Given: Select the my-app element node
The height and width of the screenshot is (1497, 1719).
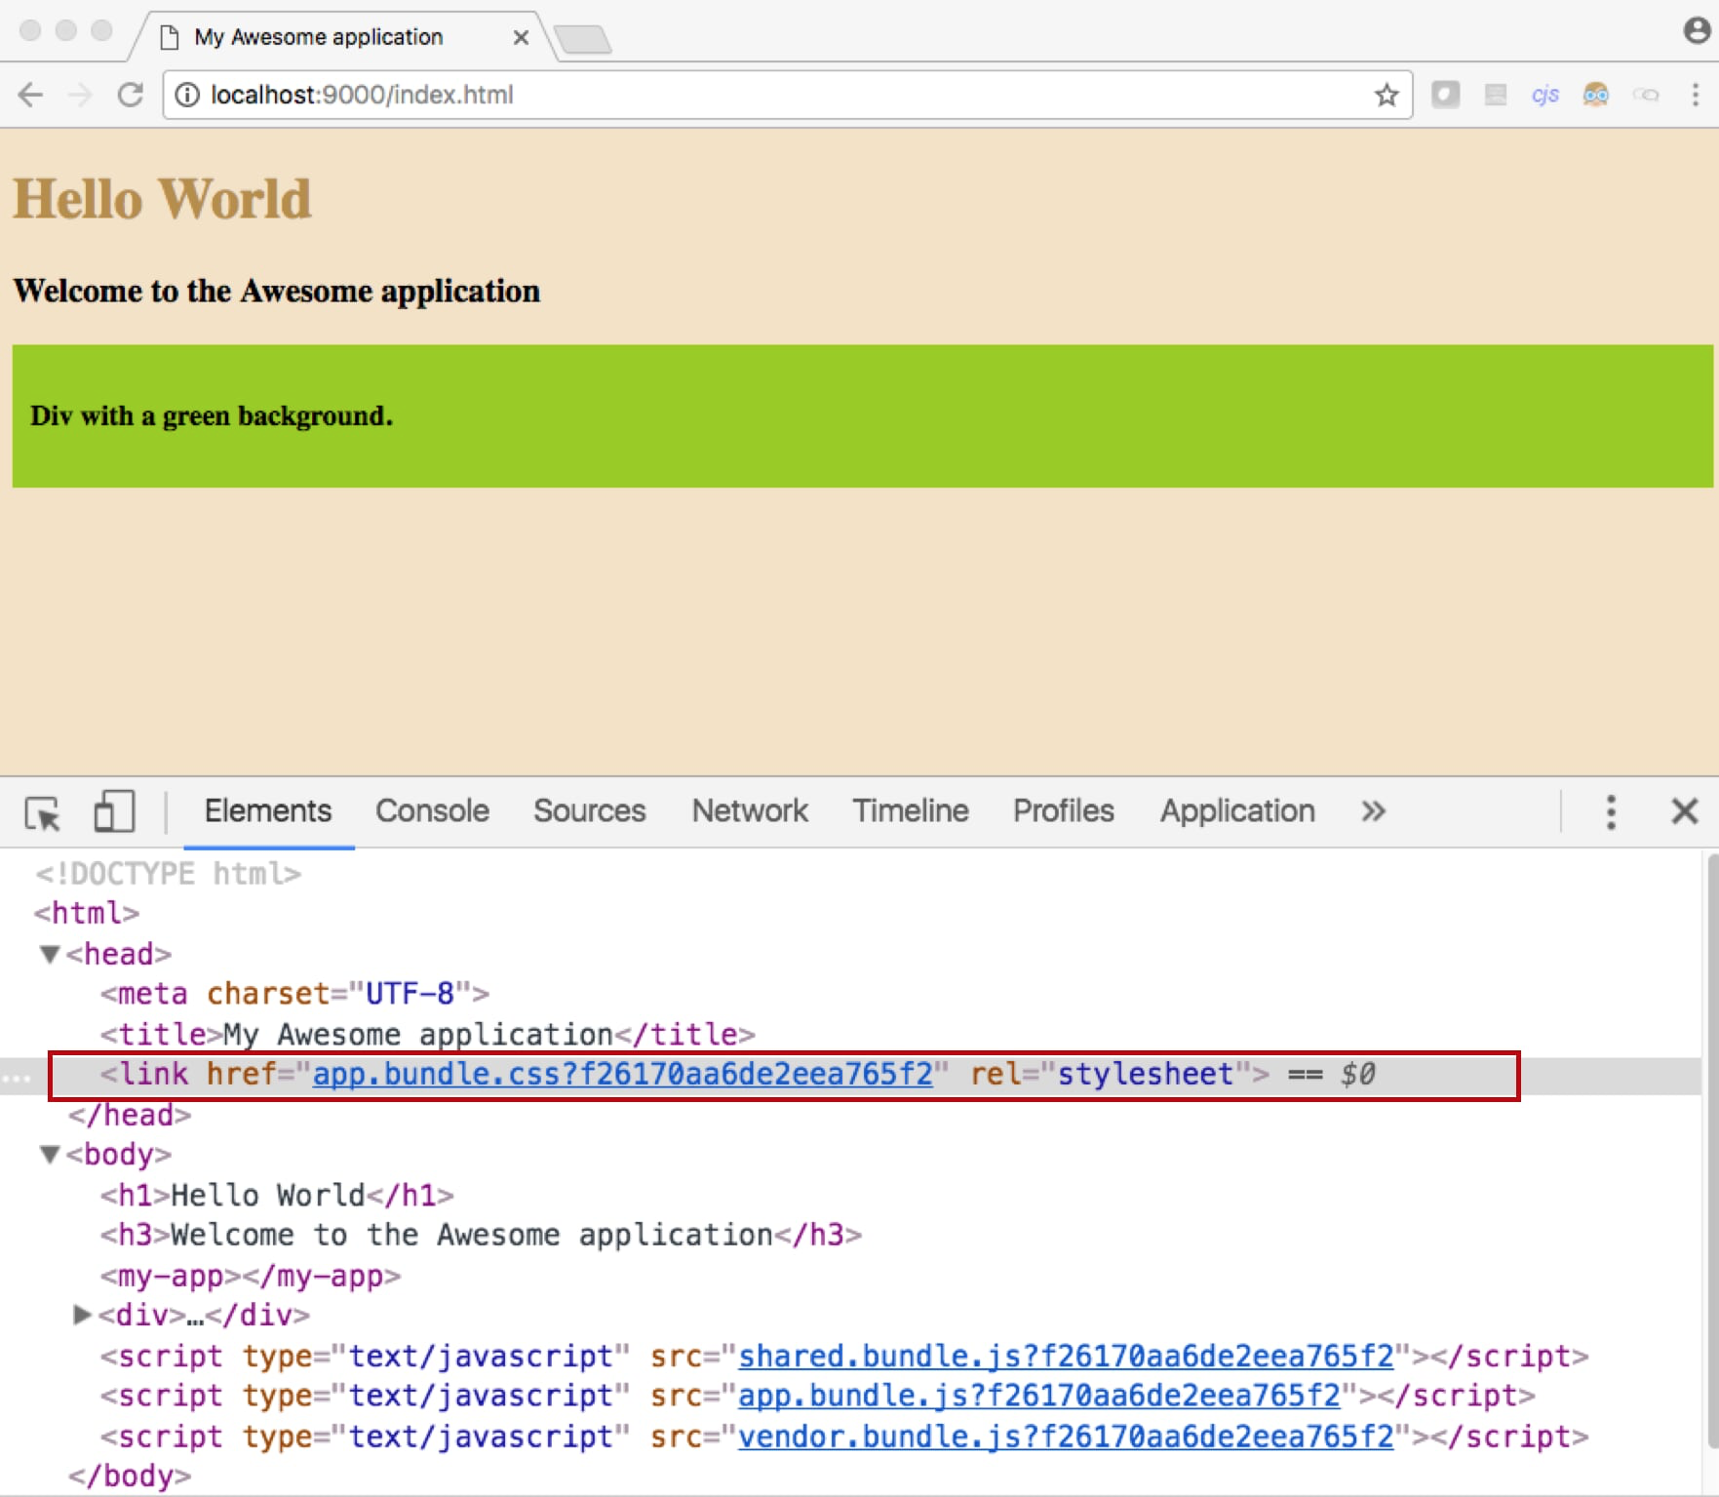Looking at the screenshot, I should [x=250, y=1276].
